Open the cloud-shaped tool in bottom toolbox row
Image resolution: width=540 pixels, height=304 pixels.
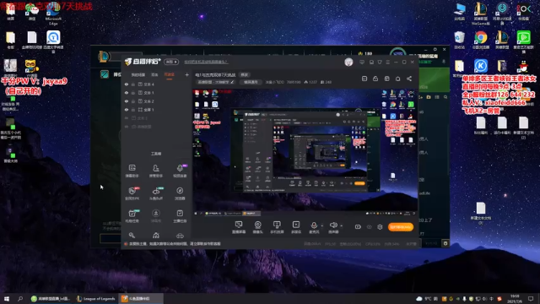coord(180,236)
